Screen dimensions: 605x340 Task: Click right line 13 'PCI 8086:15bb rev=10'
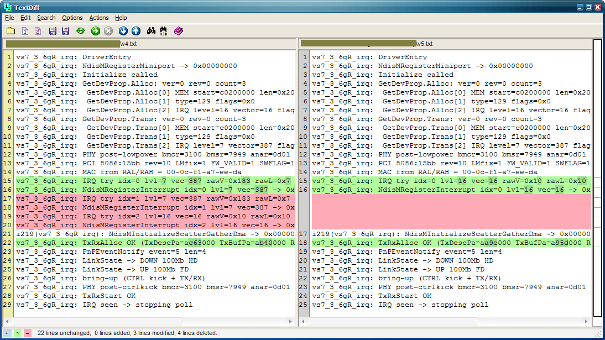click(451, 163)
